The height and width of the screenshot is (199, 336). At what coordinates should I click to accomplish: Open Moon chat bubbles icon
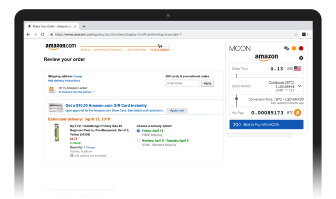[x=286, y=48]
